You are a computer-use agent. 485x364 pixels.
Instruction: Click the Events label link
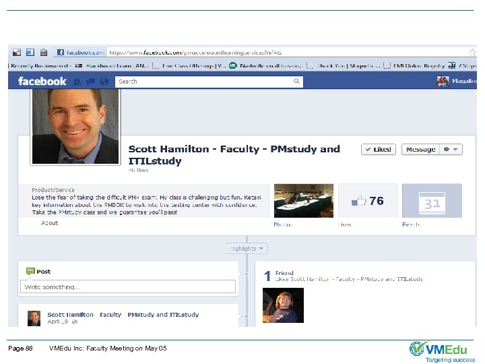click(411, 224)
